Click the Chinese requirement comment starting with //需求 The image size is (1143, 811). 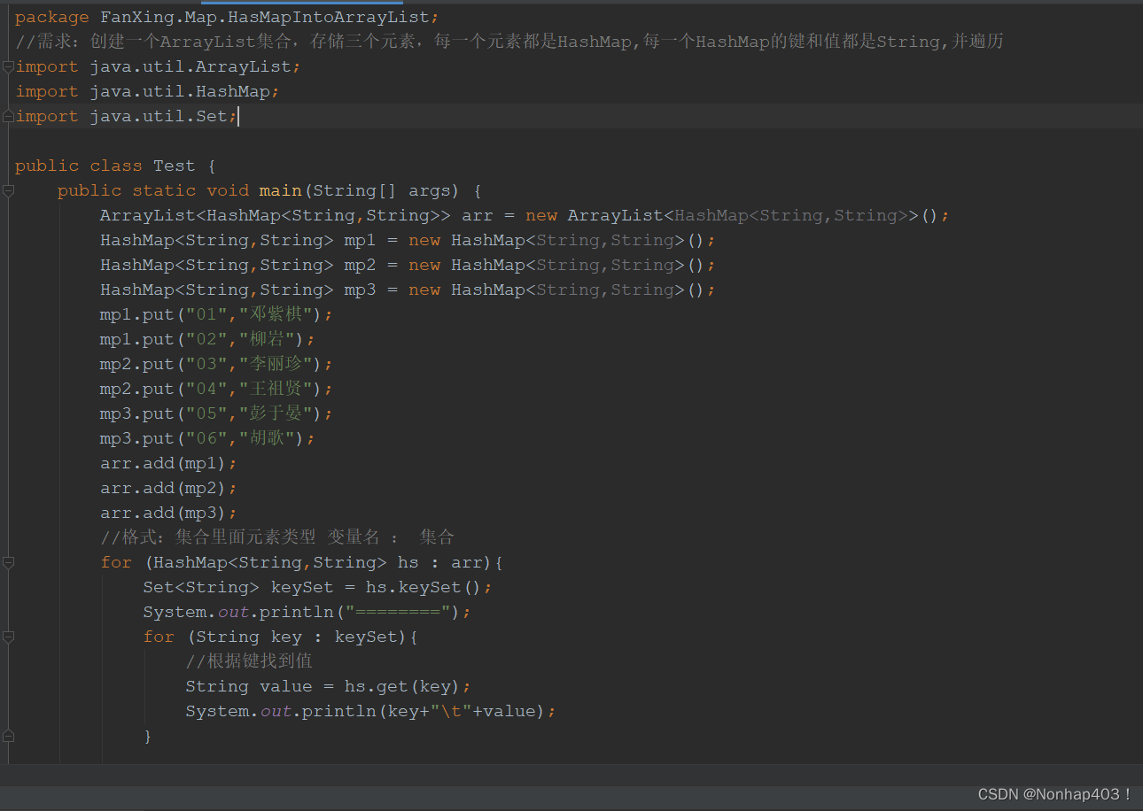pyautogui.click(x=509, y=42)
